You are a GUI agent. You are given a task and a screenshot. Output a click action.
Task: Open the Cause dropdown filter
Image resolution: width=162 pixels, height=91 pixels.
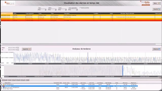click(x=62, y=10)
